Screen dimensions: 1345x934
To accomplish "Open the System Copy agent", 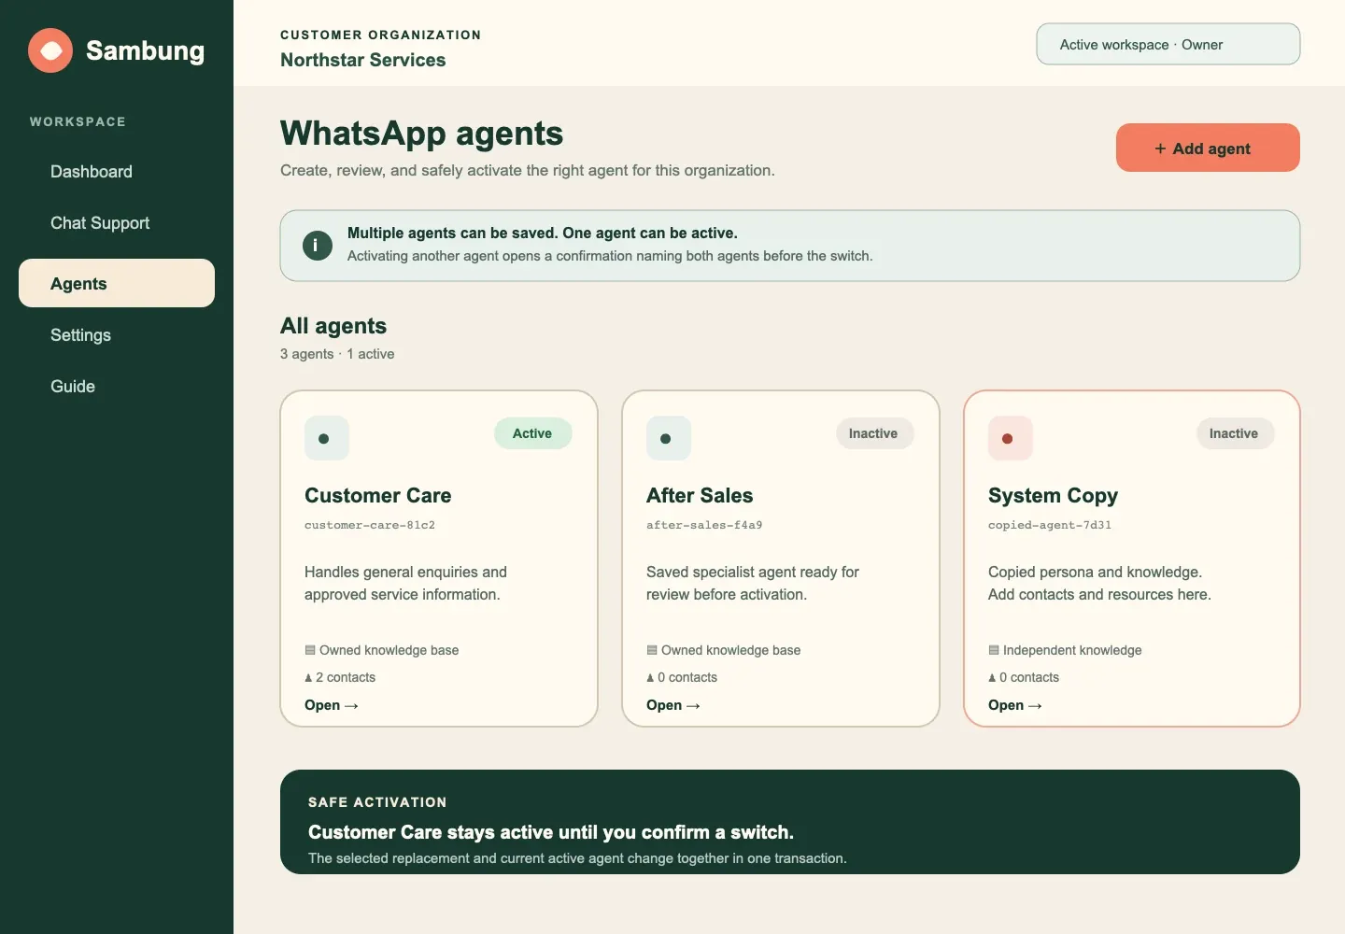I will pos(1015,705).
